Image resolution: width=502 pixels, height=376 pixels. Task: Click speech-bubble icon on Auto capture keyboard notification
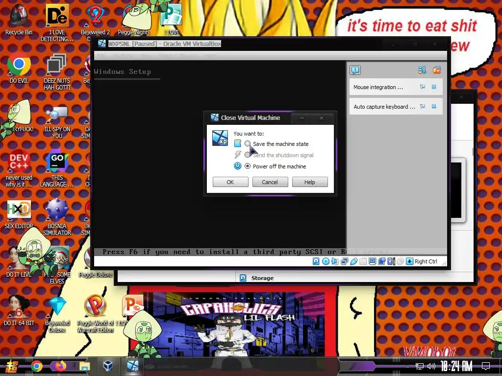click(423, 106)
